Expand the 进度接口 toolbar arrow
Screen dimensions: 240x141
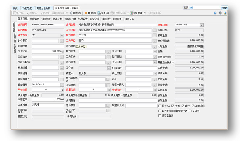(x=128, y=13)
